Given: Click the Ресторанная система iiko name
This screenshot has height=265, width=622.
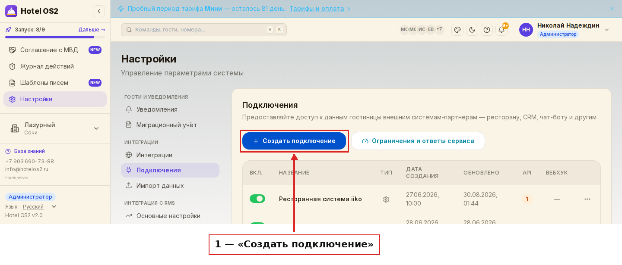Looking at the screenshot, I should (321, 199).
